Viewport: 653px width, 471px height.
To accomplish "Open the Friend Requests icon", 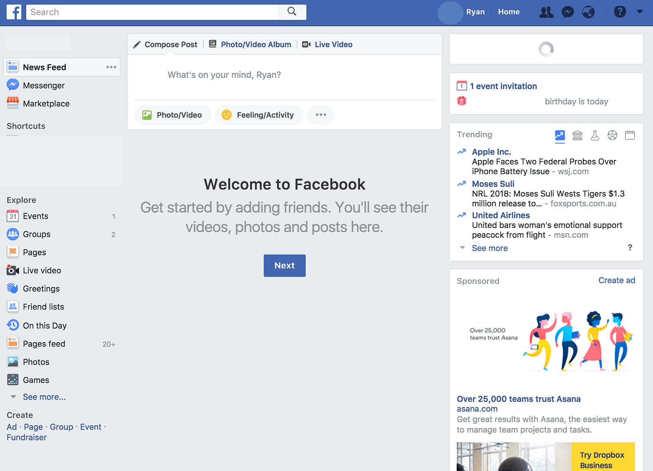I will [x=546, y=12].
